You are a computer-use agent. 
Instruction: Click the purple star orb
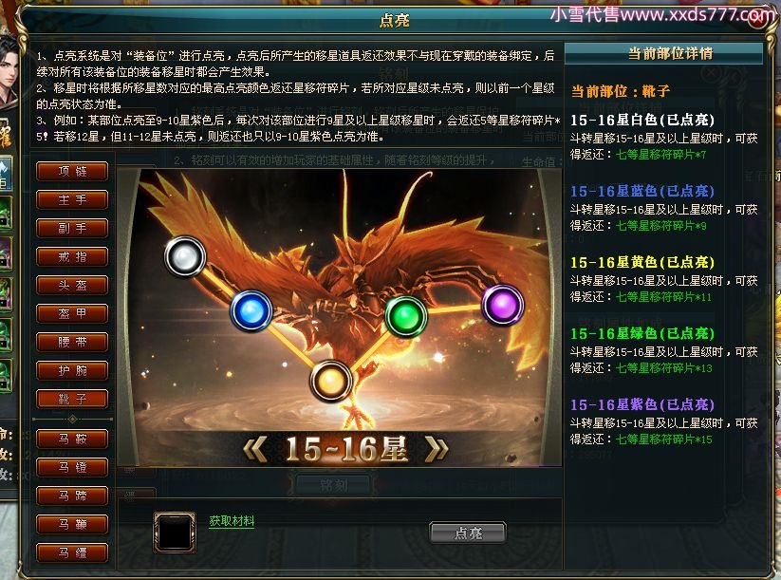click(503, 305)
